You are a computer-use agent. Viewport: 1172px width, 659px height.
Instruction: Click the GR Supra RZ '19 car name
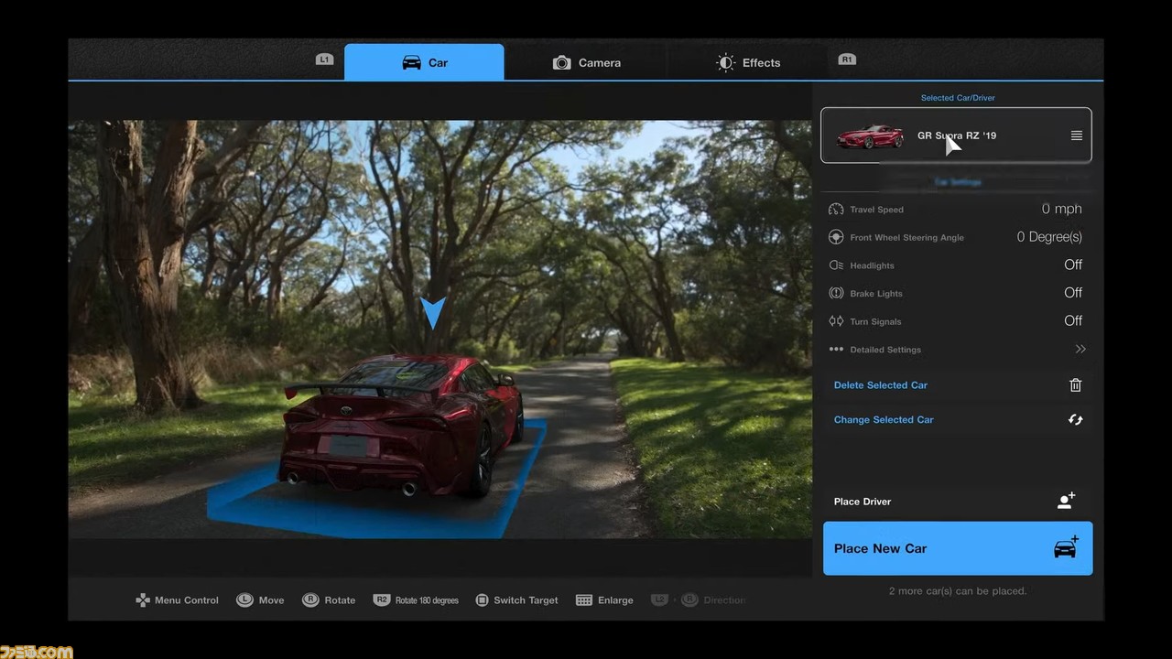tap(957, 135)
